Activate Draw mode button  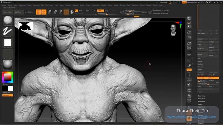(44, 12)
